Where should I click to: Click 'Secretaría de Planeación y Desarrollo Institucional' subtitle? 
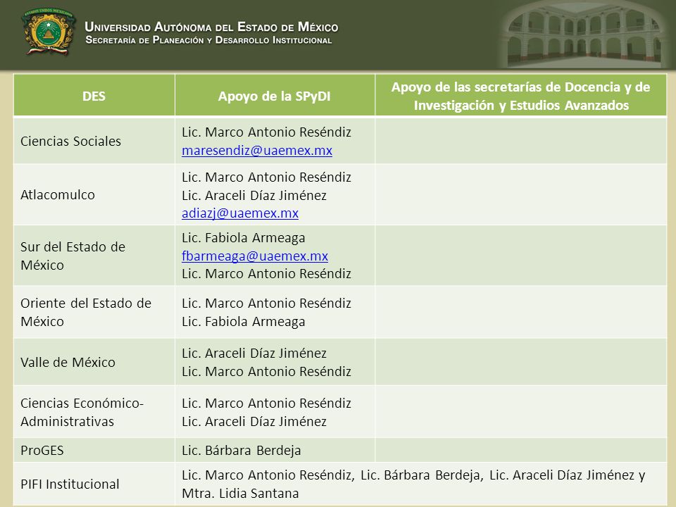tap(208, 40)
